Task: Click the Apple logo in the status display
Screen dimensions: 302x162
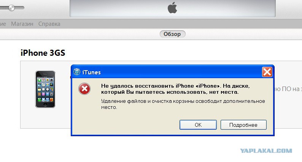Action: click(172, 8)
